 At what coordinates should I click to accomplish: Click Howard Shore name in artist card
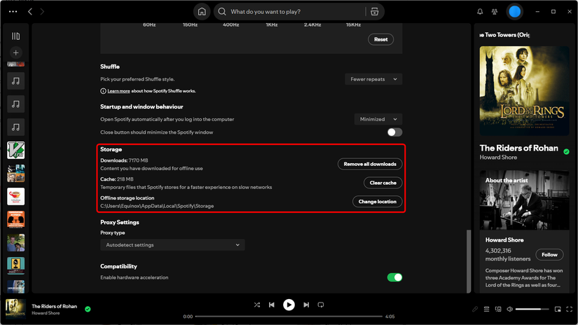[x=504, y=240]
